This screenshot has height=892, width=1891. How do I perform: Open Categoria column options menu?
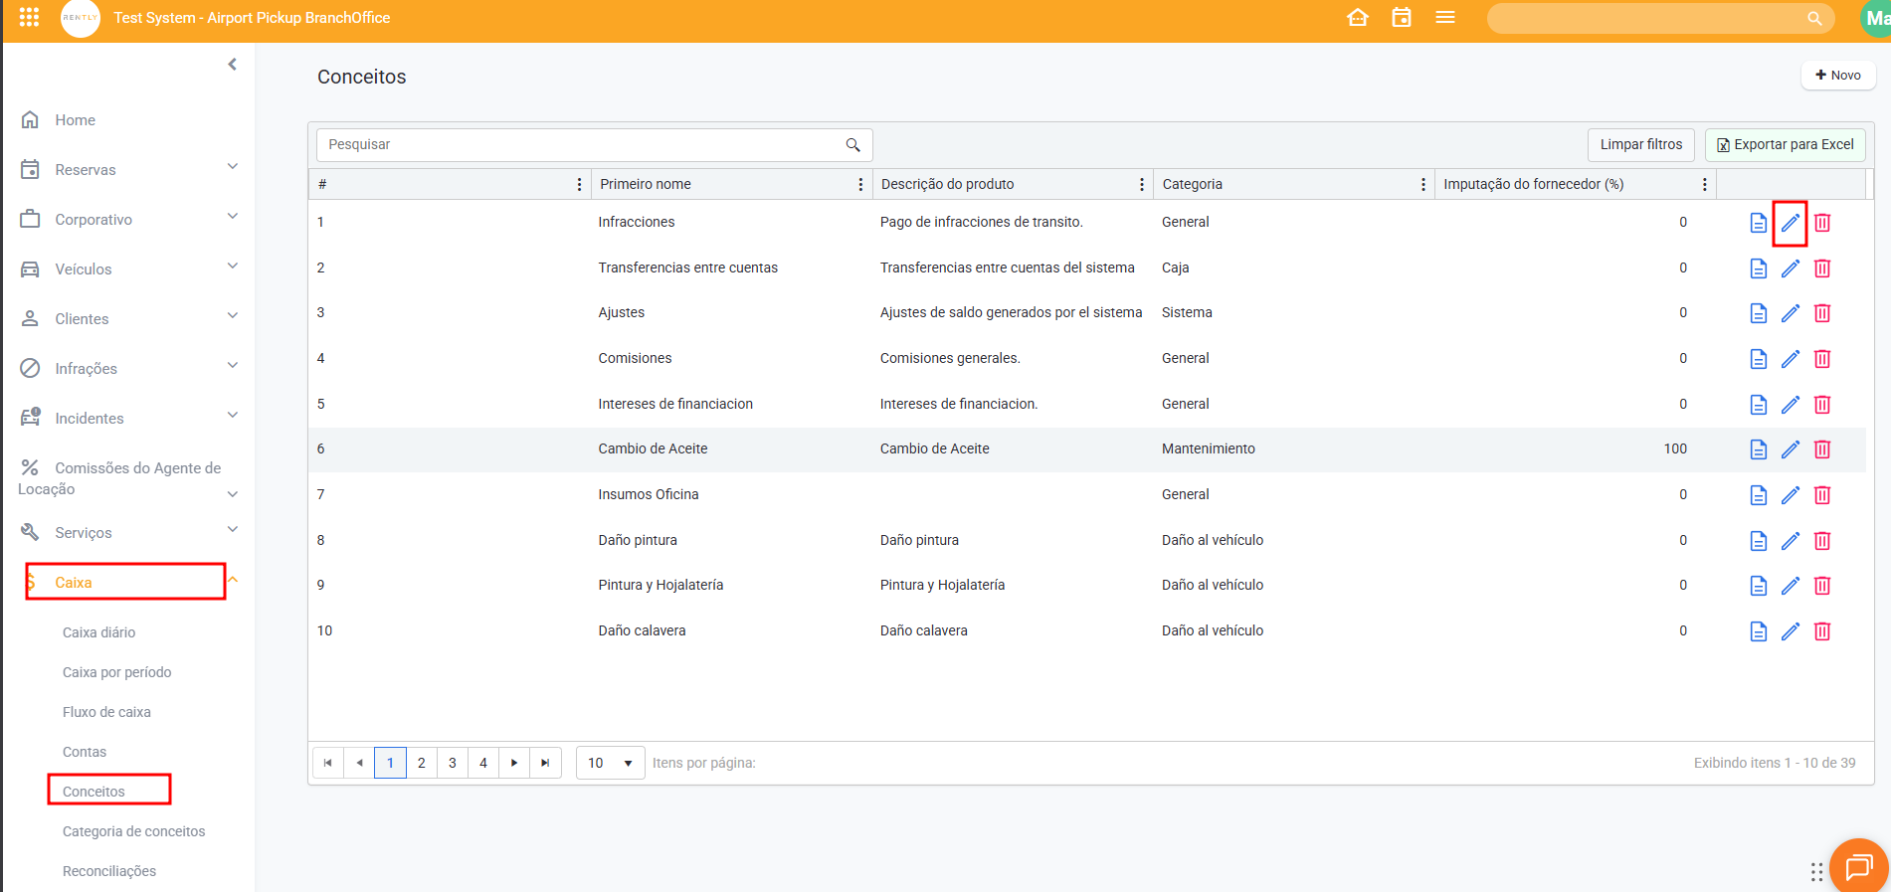pos(1422,184)
